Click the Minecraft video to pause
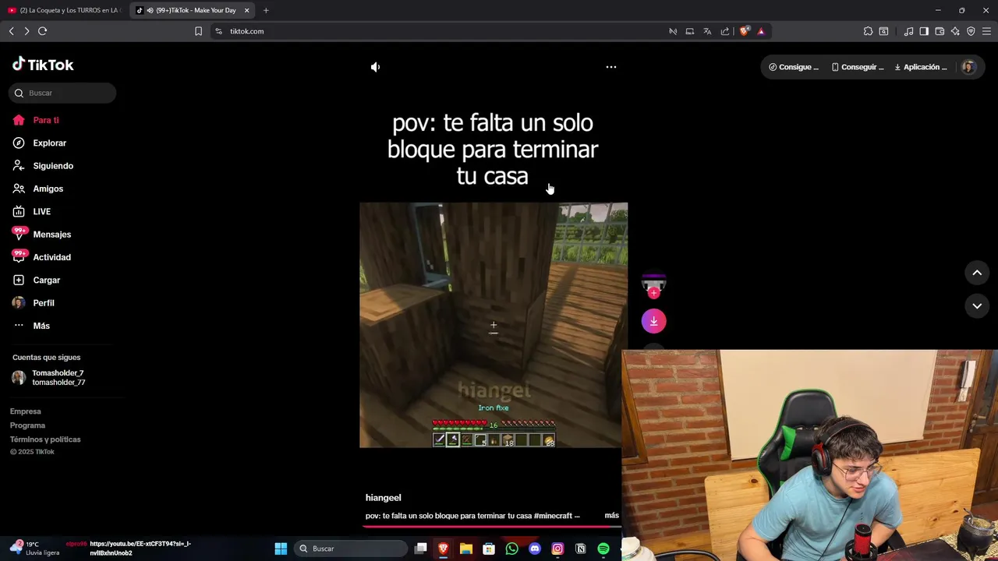This screenshot has height=561, width=998. coord(493,325)
